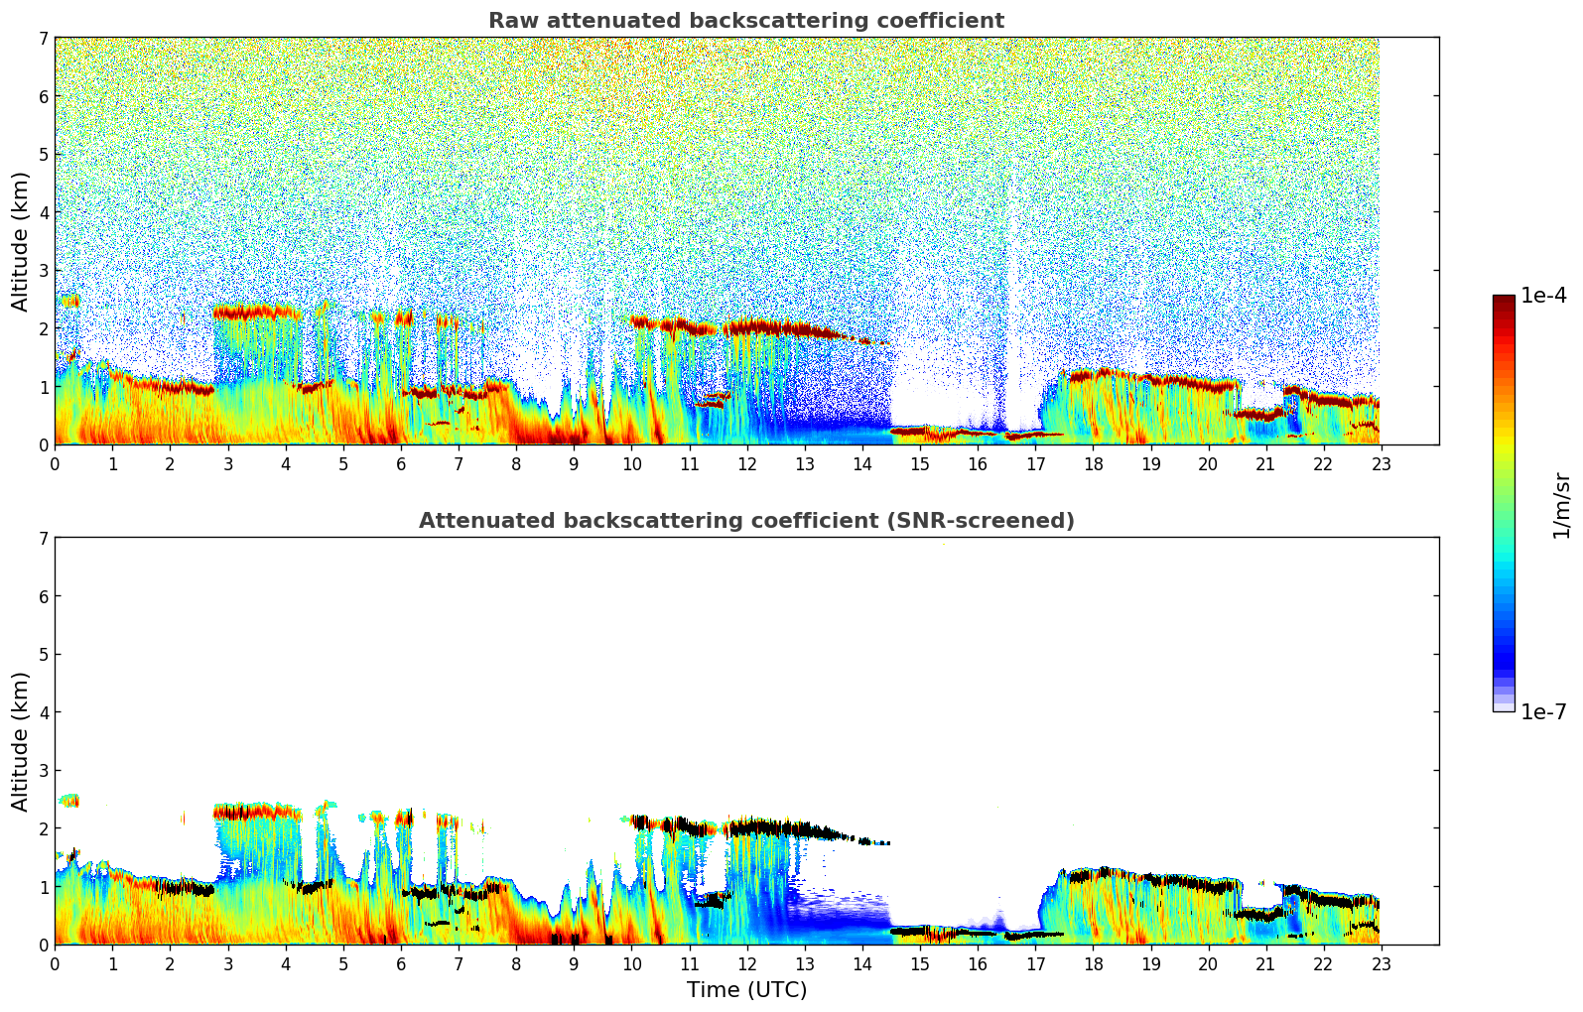Click altitude tick '4' on the raw plot
This screenshot has width=1583, height=1012.
pos(43,212)
